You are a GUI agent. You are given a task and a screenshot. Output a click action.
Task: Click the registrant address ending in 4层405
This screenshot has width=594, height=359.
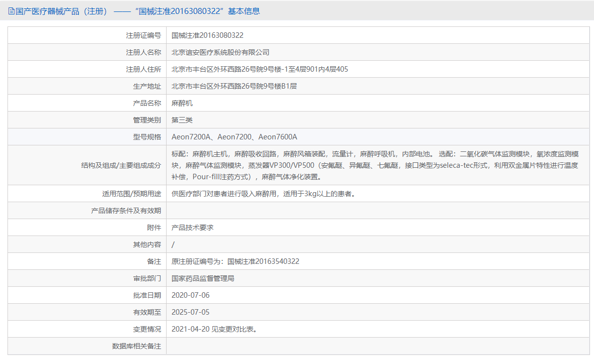click(x=259, y=69)
